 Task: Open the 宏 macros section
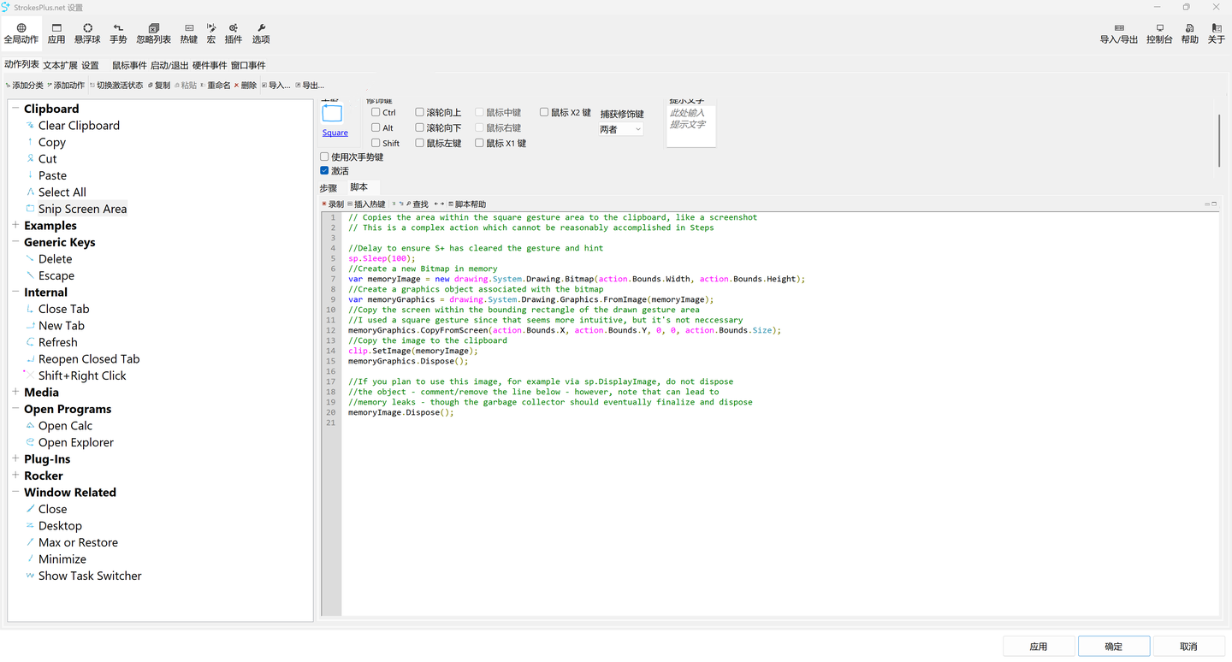coord(211,33)
